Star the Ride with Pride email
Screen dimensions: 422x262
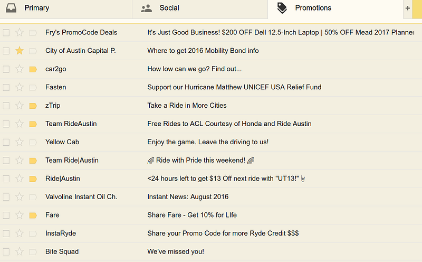pos(20,161)
